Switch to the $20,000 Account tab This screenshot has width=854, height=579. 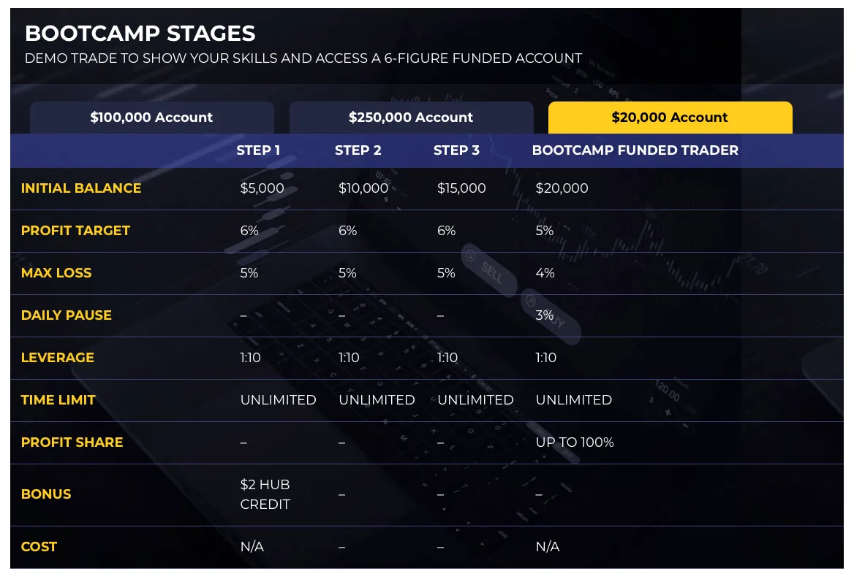tap(670, 118)
